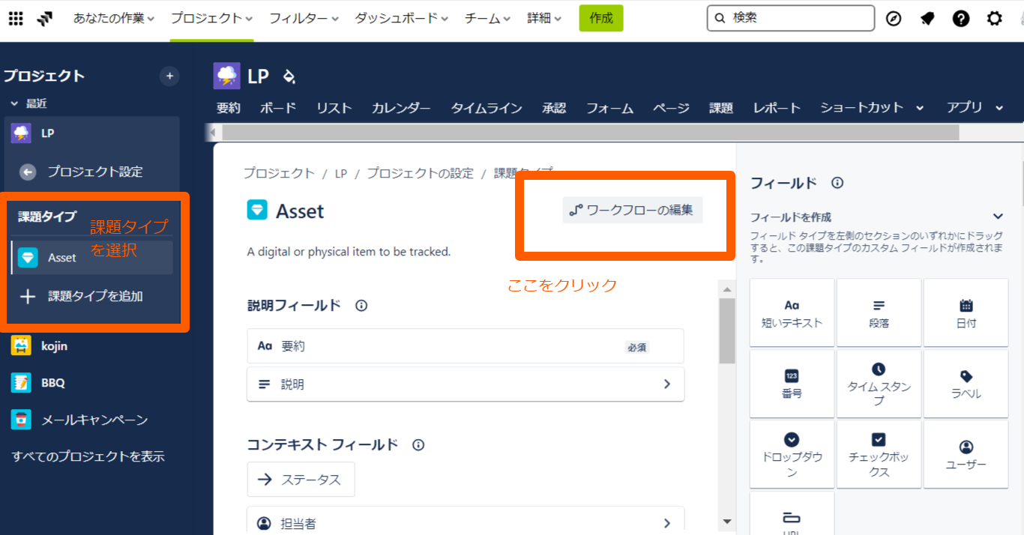The height and width of the screenshot is (535, 1024).
Task: Select the チェックボックス field type card
Action: 879,455
